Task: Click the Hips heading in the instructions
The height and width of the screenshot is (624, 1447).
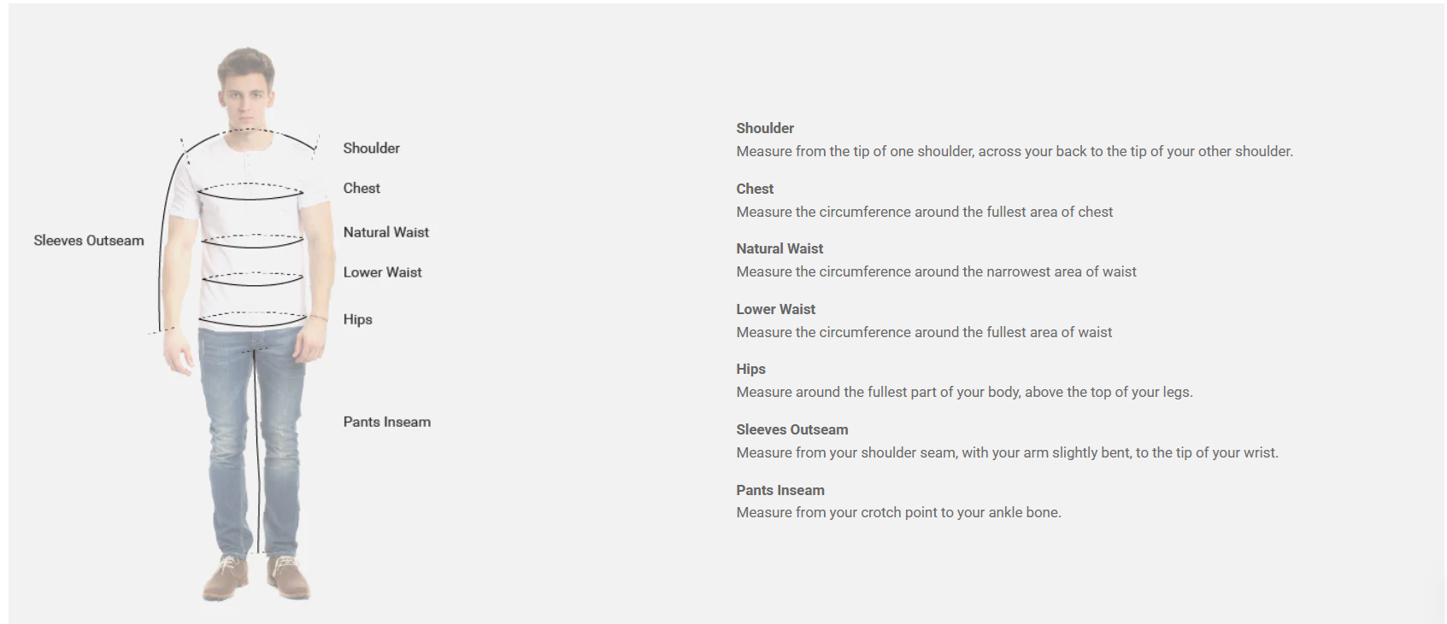Action: [750, 369]
